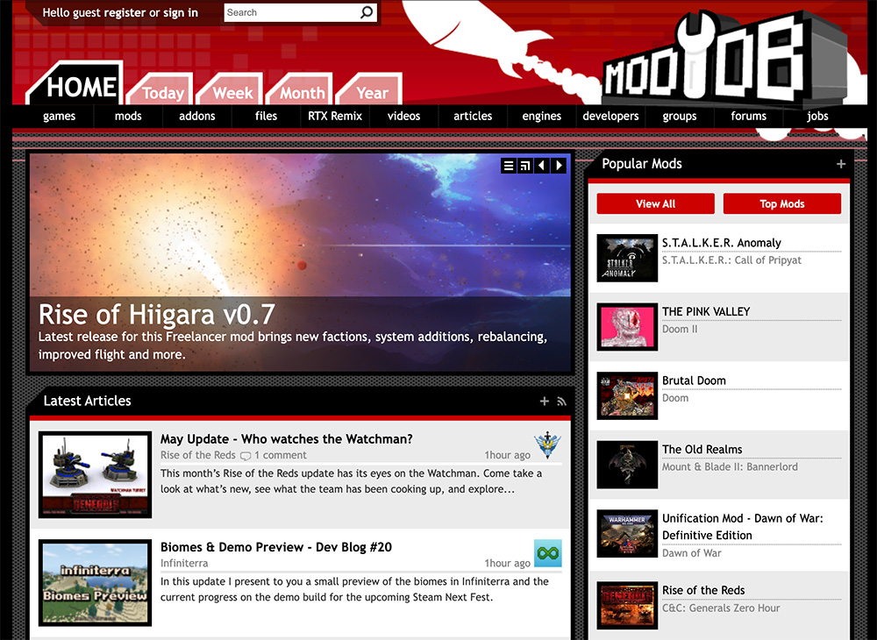Open the engines menu item
The image size is (877, 640).
click(x=541, y=117)
